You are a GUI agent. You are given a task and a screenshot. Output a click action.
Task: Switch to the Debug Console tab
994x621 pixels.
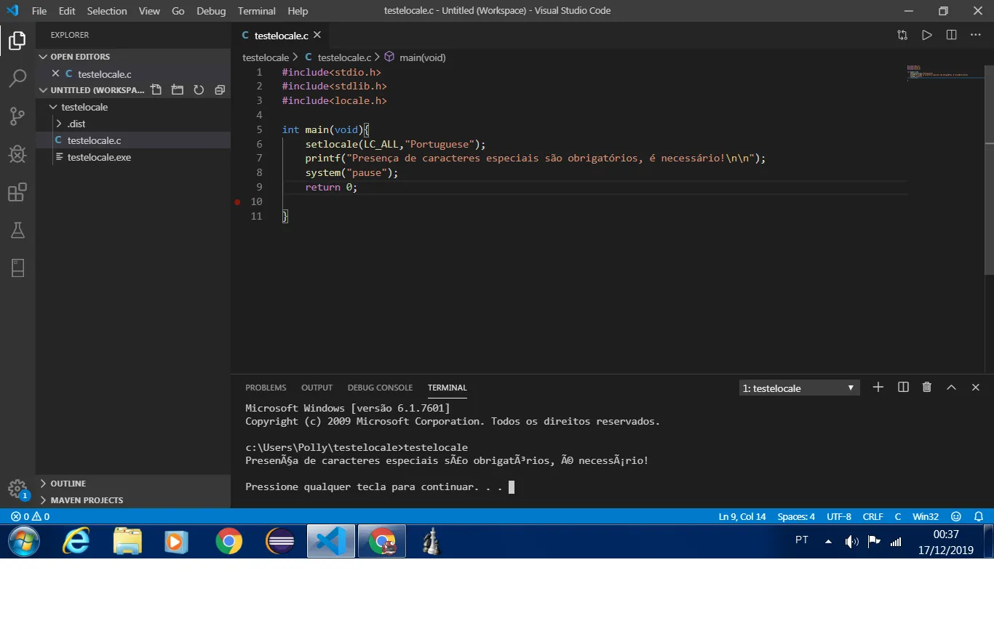(x=380, y=388)
